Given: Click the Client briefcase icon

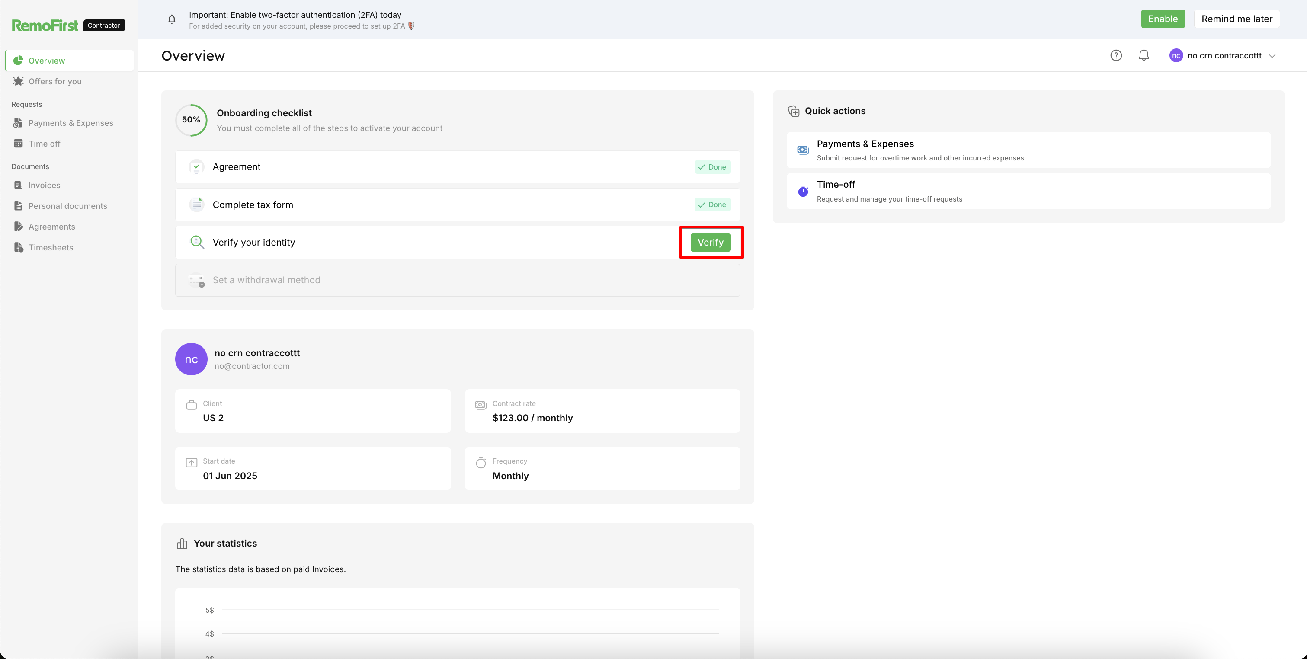Looking at the screenshot, I should (x=191, y=405).
